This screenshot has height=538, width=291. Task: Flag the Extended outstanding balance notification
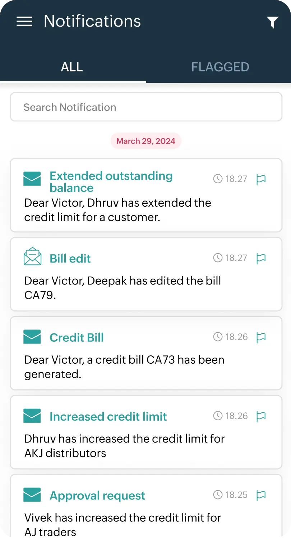[x=261, y=179]
